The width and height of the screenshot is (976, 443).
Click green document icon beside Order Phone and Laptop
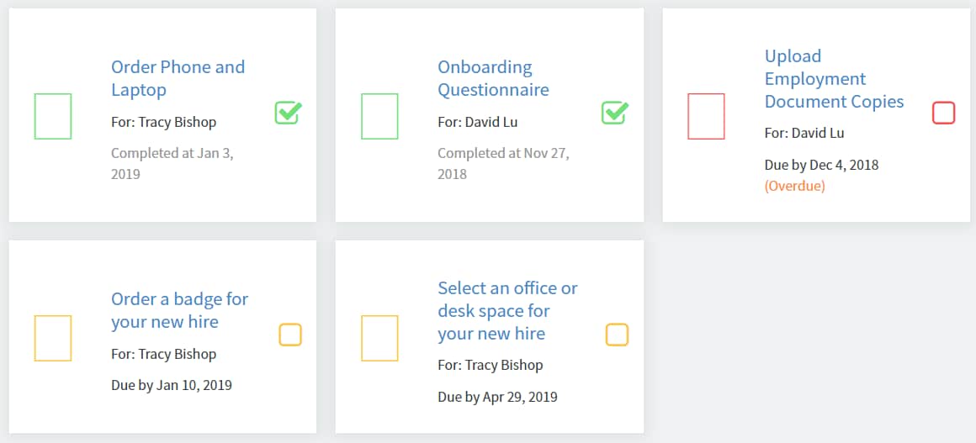(53, 116)
